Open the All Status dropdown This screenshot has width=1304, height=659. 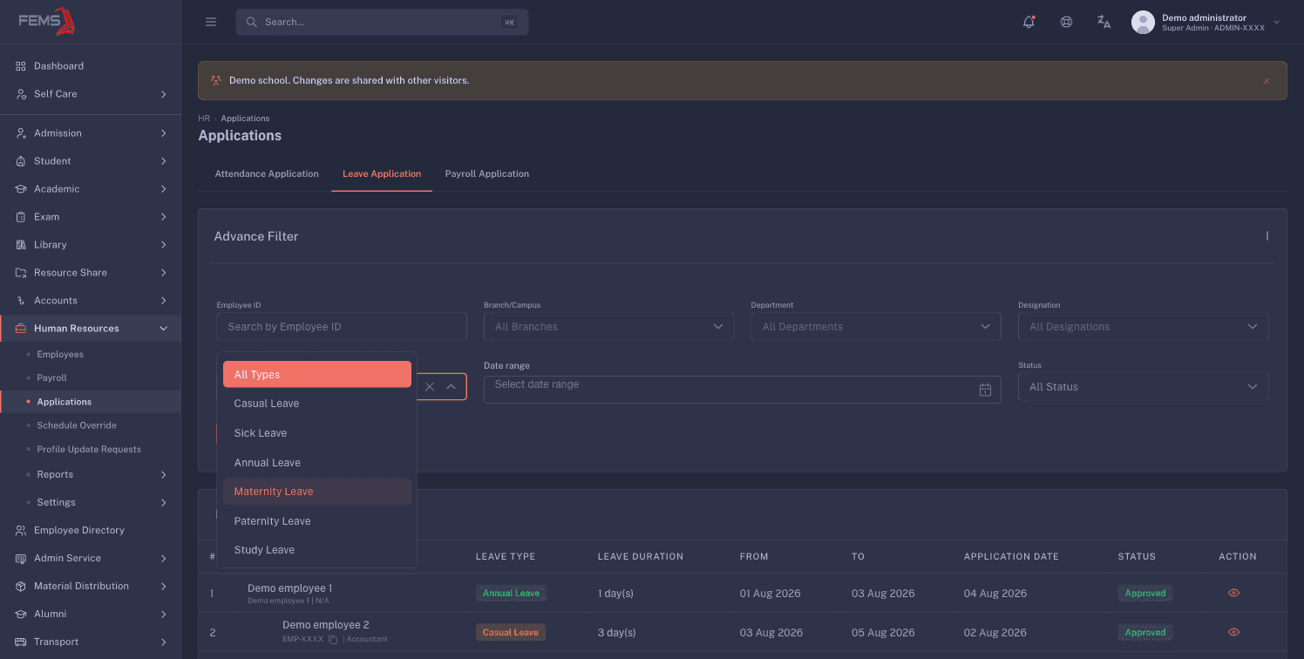1143,387
